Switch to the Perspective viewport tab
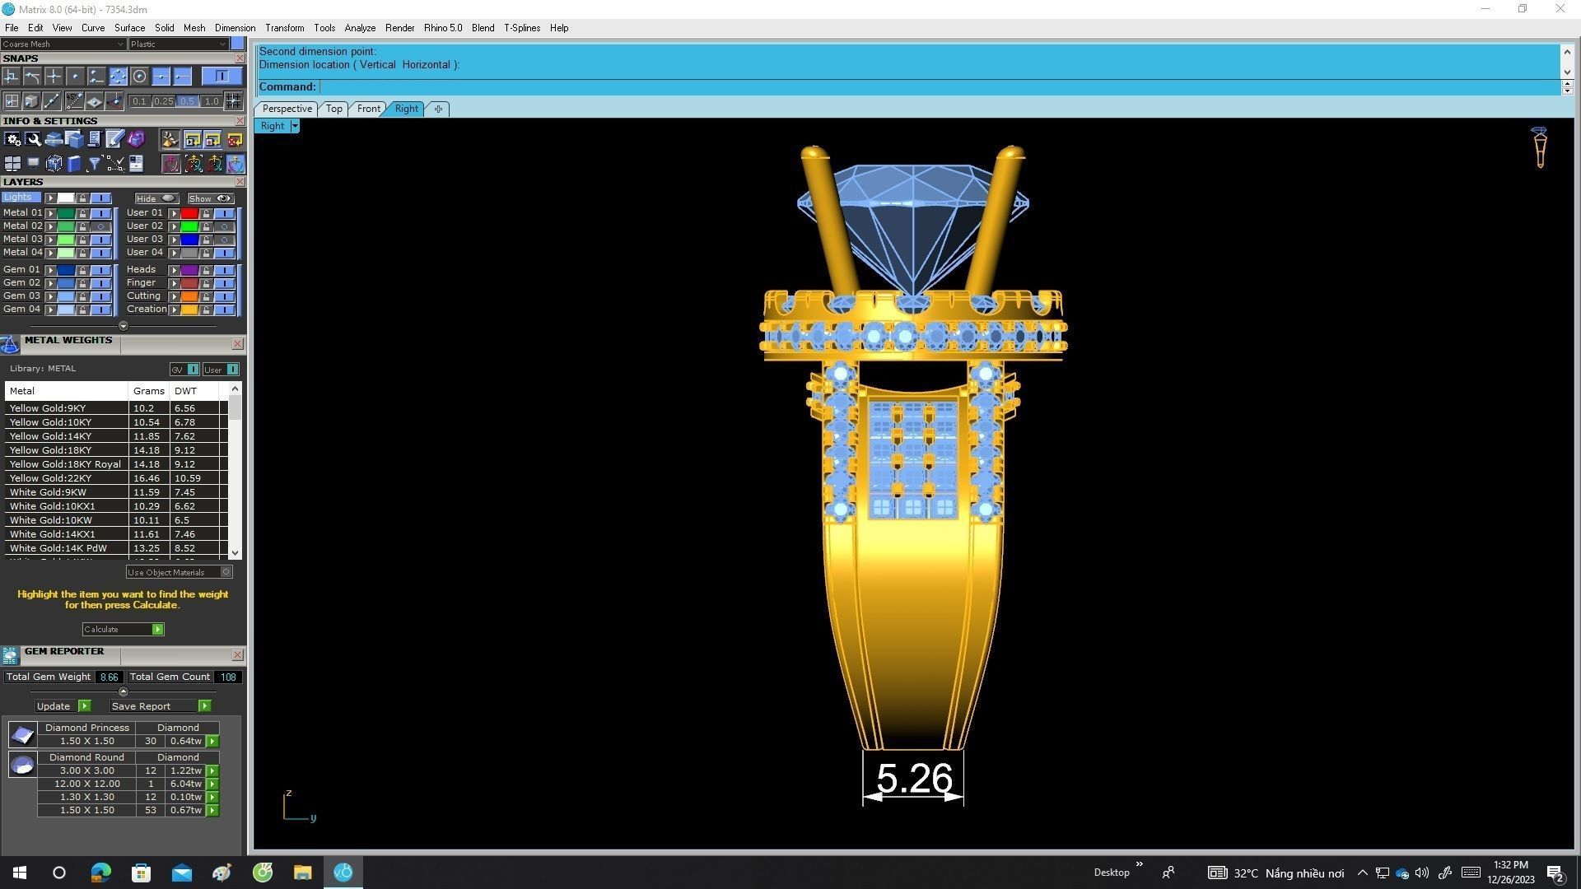 coord(287,109)
